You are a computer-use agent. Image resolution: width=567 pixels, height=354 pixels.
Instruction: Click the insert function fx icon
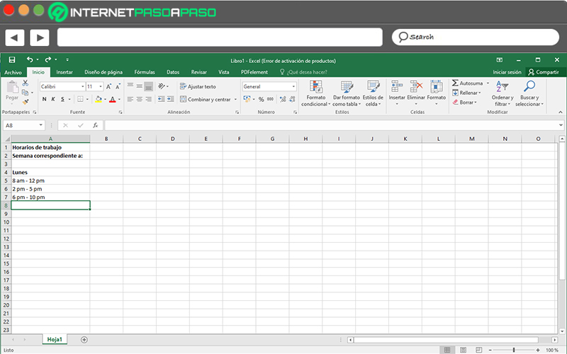click(96, 125)
